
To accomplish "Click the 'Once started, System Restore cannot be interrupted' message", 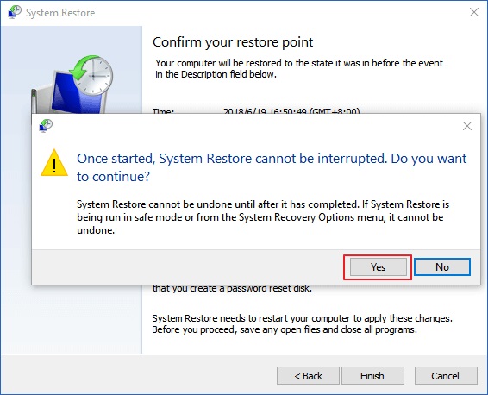I will (272, 167).
